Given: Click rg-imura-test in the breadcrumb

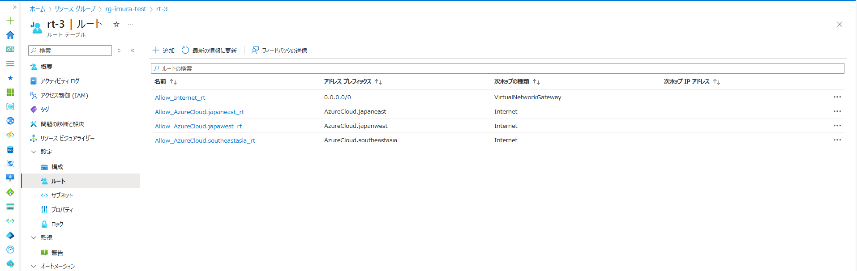Looking at the screenshot, I should [126, 9].
